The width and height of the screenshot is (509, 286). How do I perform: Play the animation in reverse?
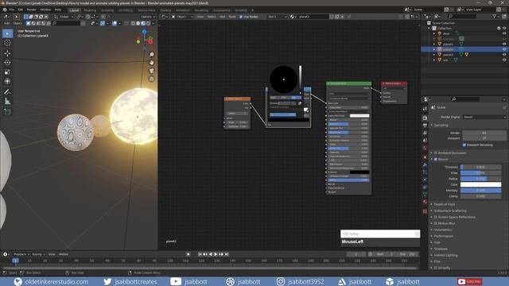point(211,254)
